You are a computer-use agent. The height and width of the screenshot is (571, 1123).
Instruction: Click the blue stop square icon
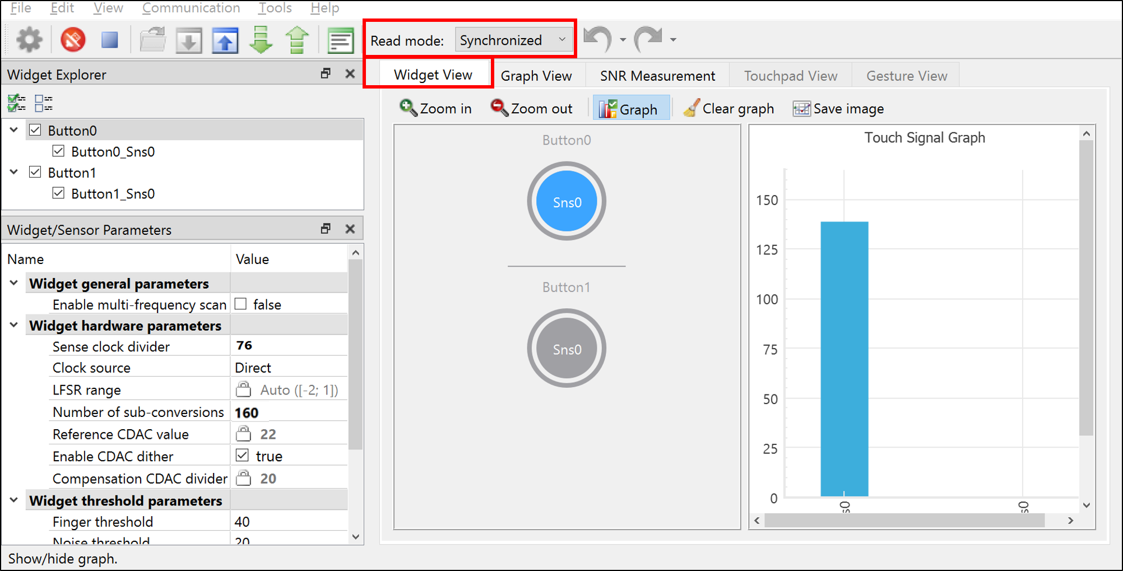pyautogui.click(x=110, y=40)
